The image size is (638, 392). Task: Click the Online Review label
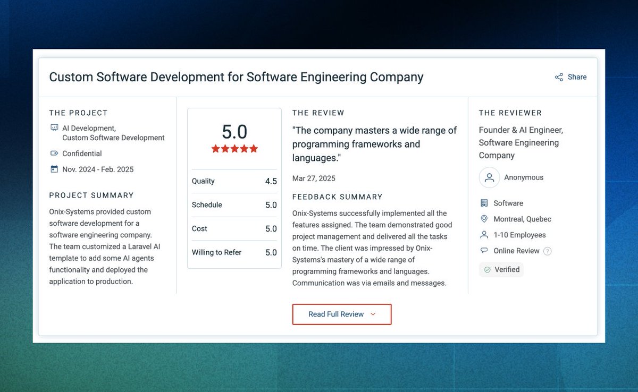click(516, 251)
